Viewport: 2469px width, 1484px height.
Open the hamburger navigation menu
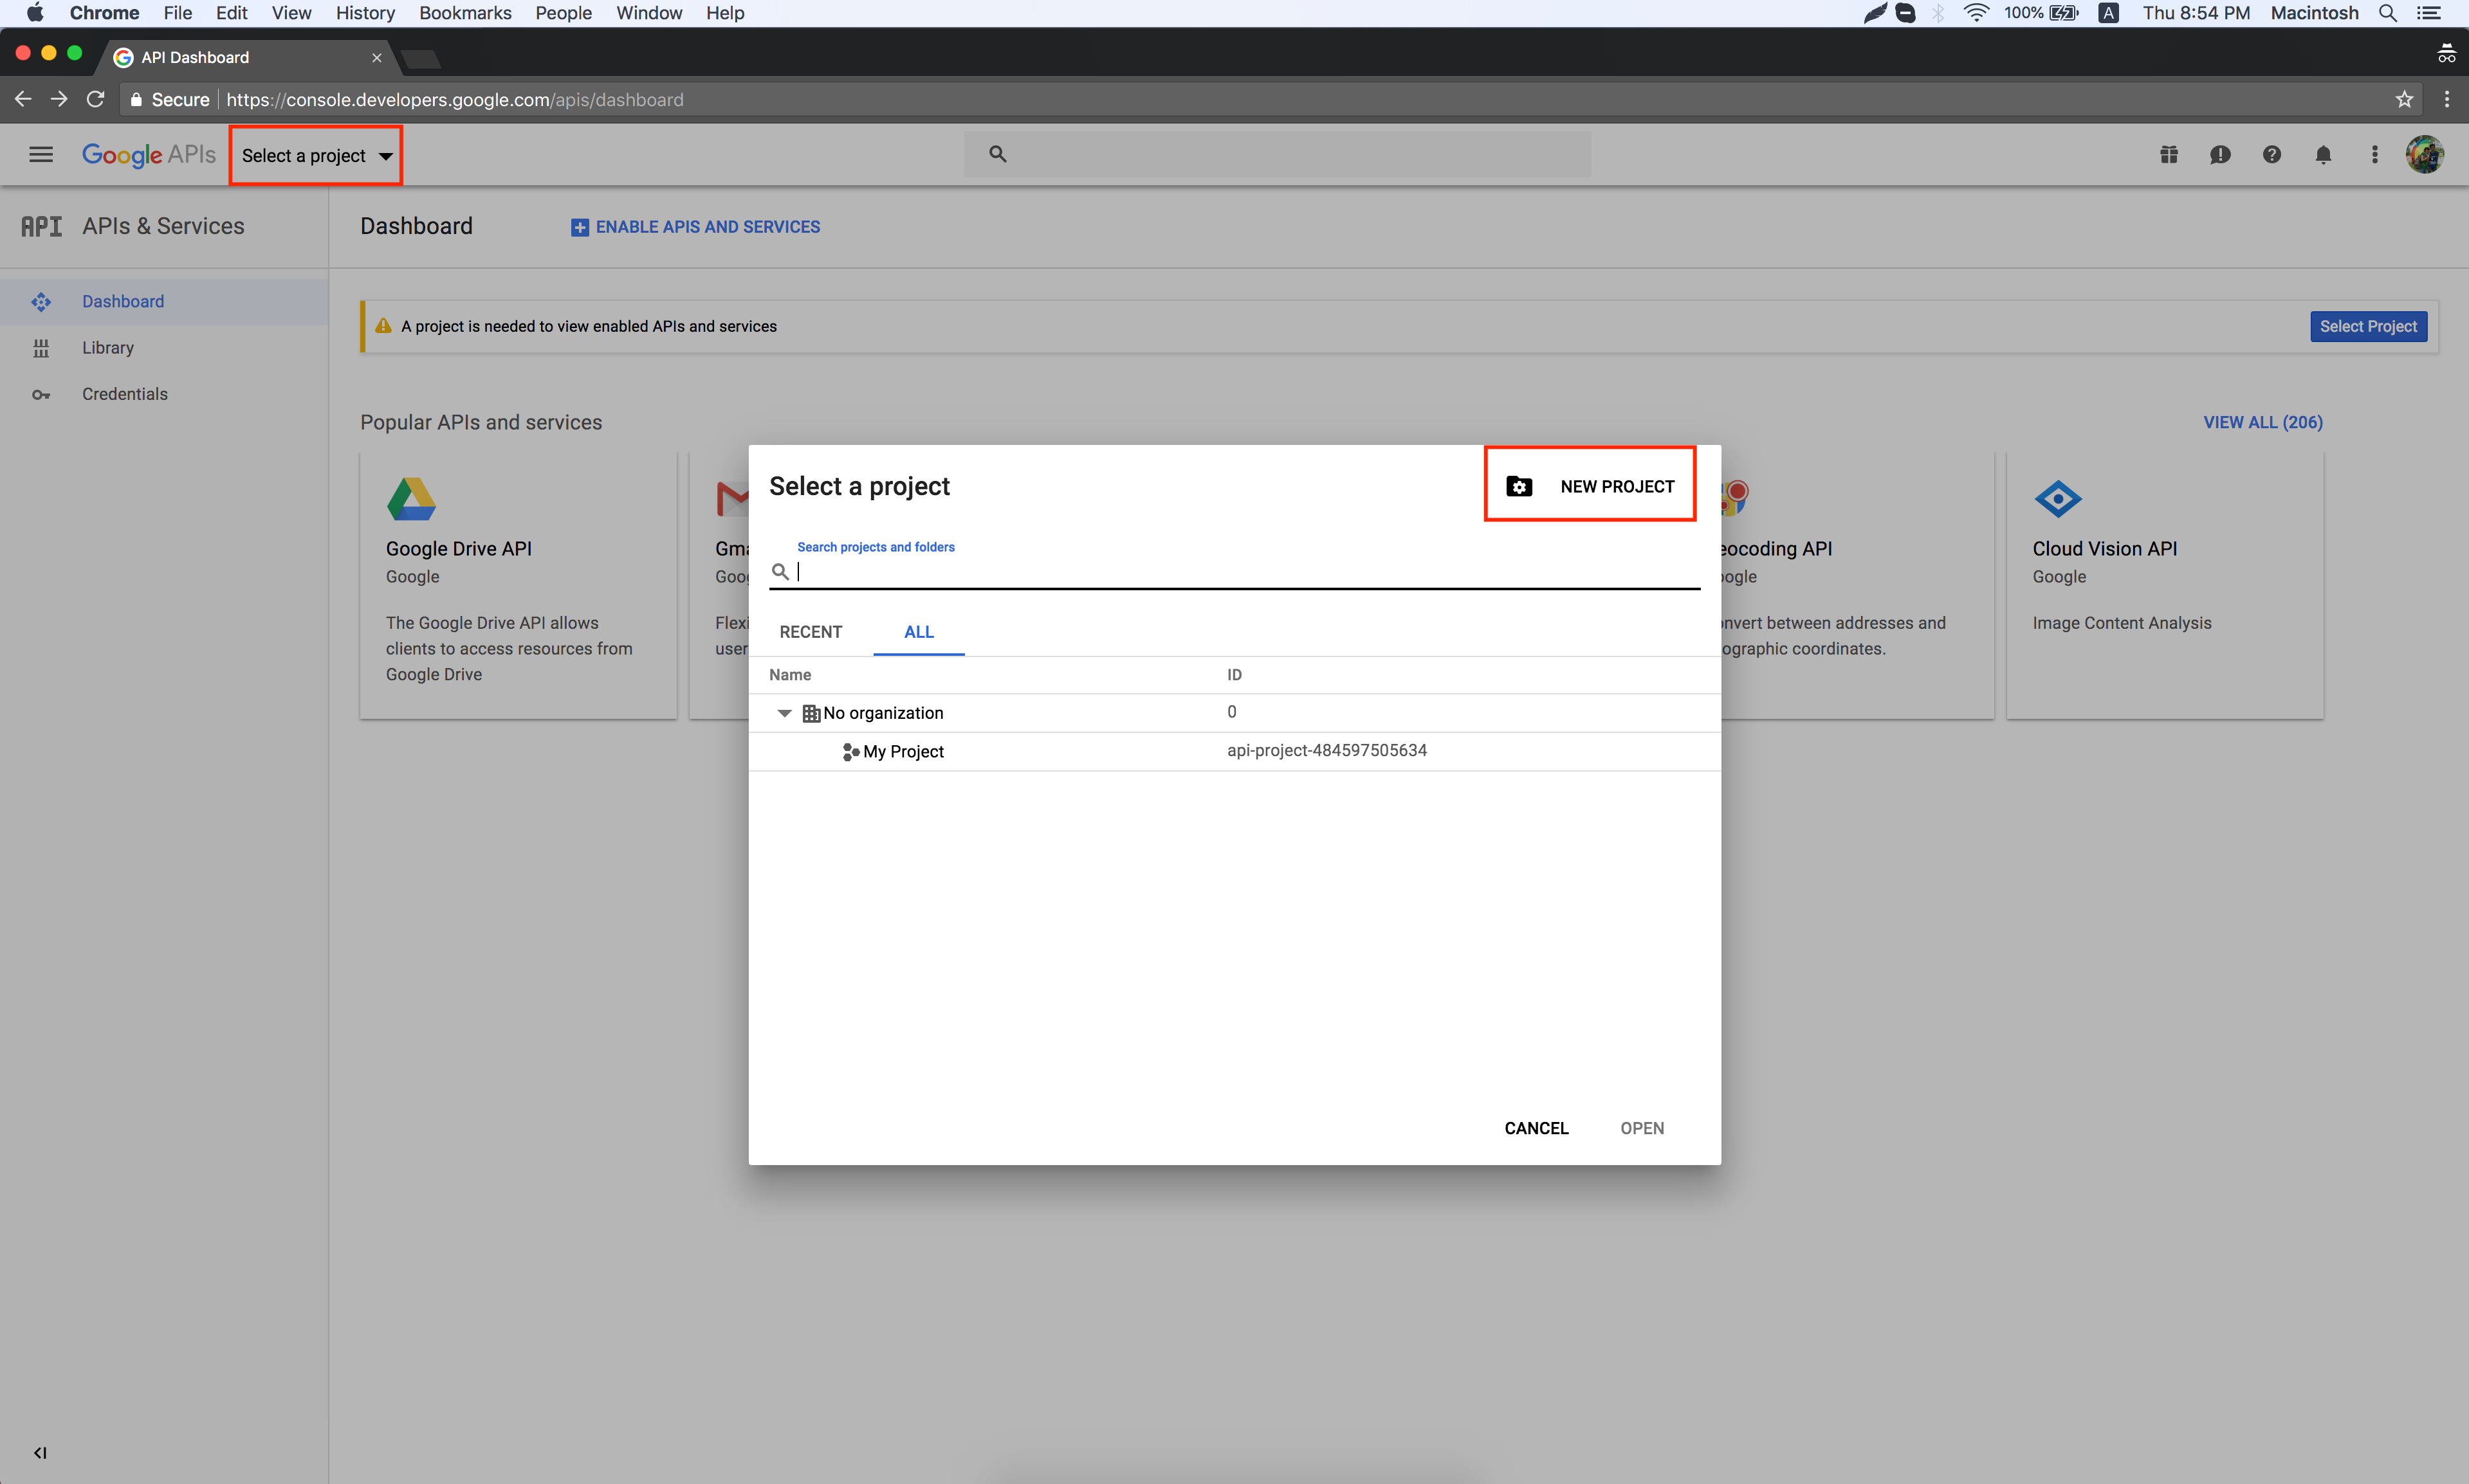[41, 154]
